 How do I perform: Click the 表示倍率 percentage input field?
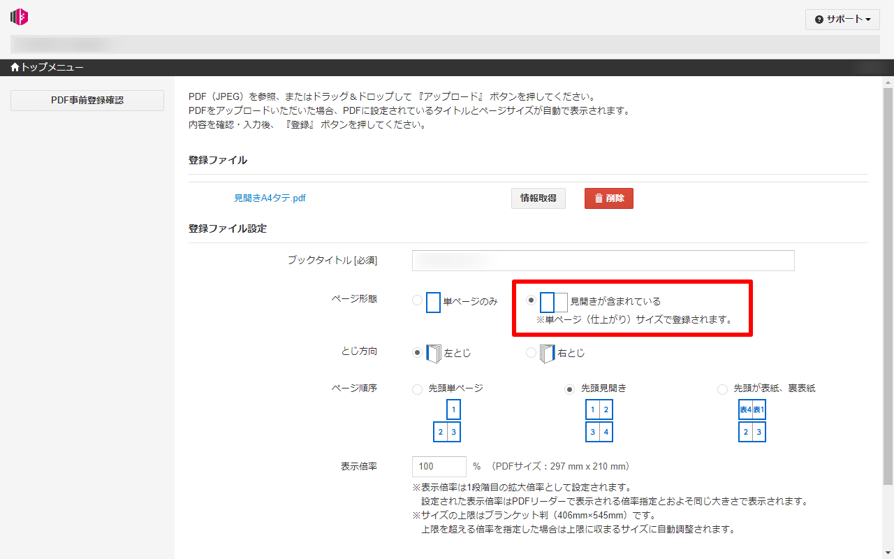coord(439,467)
